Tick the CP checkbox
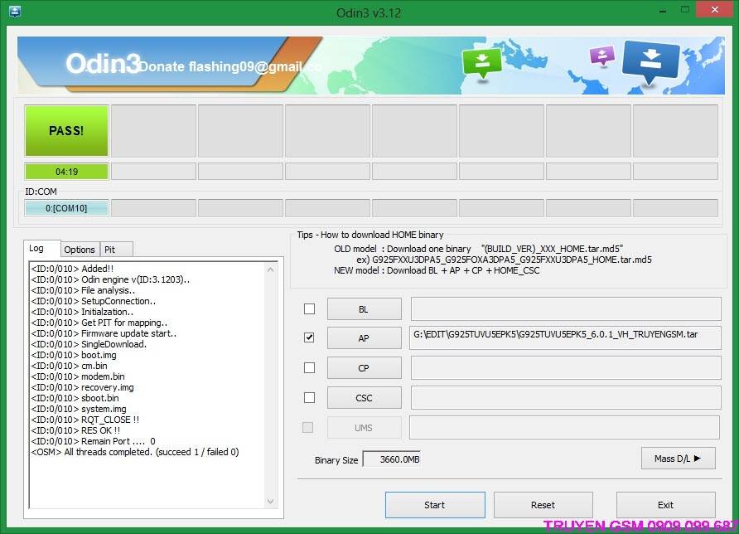The width and height of the screenshot is (739, 534). pyautogui.click(x=309, y=367)
